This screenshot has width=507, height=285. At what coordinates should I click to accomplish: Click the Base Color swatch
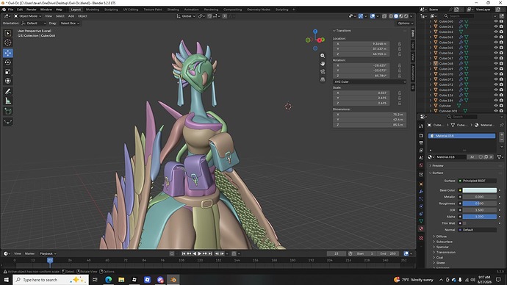(x=480, y=190)
